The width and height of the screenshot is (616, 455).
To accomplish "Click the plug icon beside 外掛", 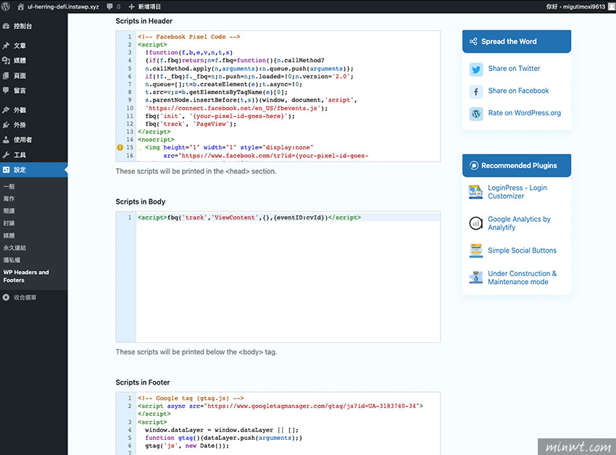I will click(x=6, y=125).
